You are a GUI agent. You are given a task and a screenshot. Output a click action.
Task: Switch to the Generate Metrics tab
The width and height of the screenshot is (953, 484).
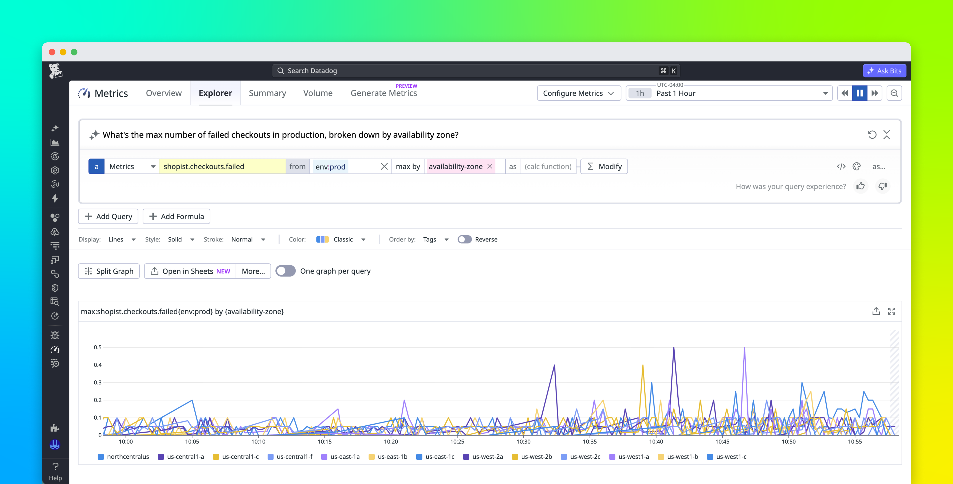pyautogui.click(x=384, y=93)
